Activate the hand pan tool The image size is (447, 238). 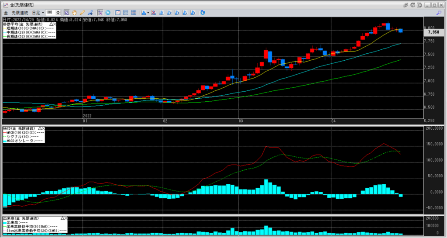[x=74, y=12]
